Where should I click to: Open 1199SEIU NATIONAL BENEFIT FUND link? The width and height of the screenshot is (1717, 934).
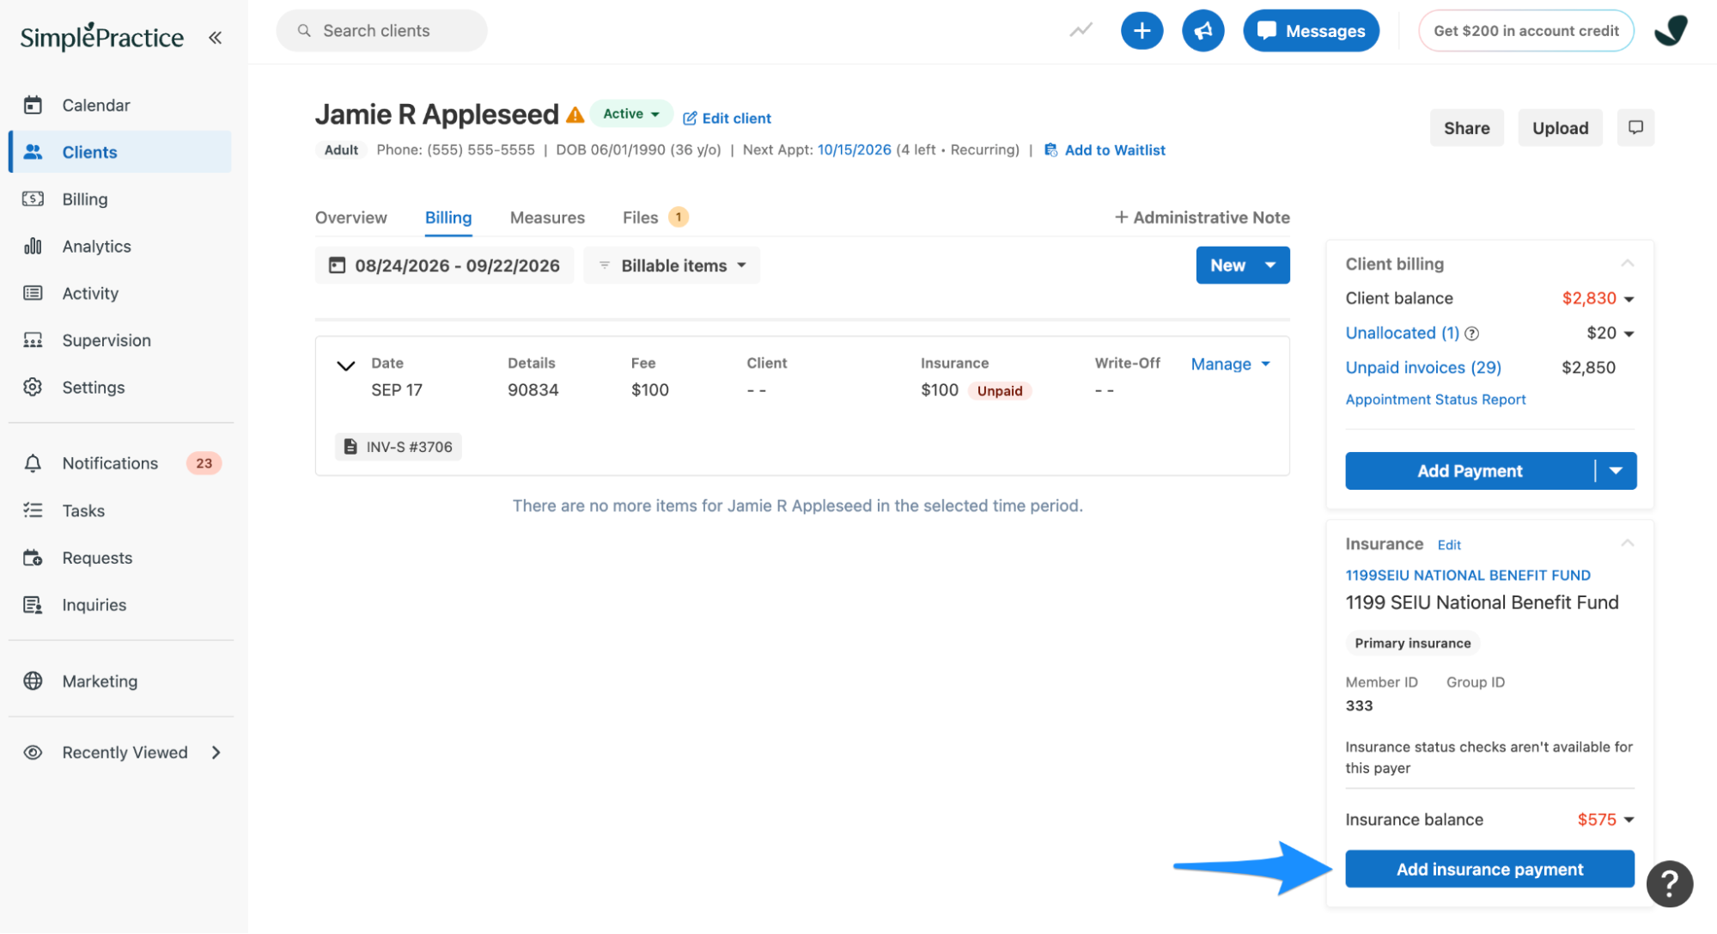click(x=1468, y=575)
